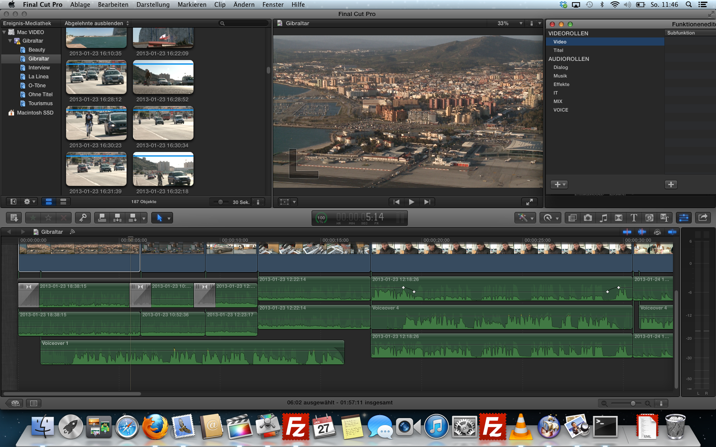Image resolution: width=716 pixels, height=447 pixels.
Task: Jump to the previous edit in viewer
Action: pyautogui.click(x=396, y=202)
